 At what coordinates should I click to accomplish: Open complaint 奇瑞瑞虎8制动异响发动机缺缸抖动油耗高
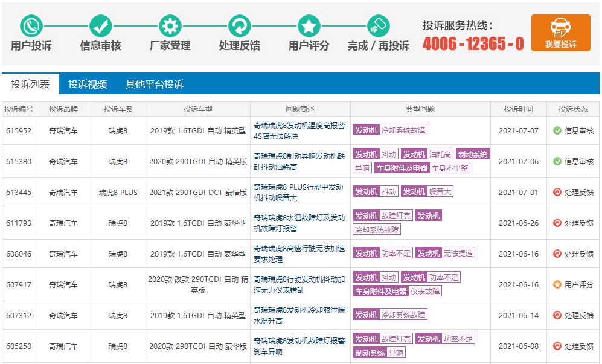(x=299, y=161)
